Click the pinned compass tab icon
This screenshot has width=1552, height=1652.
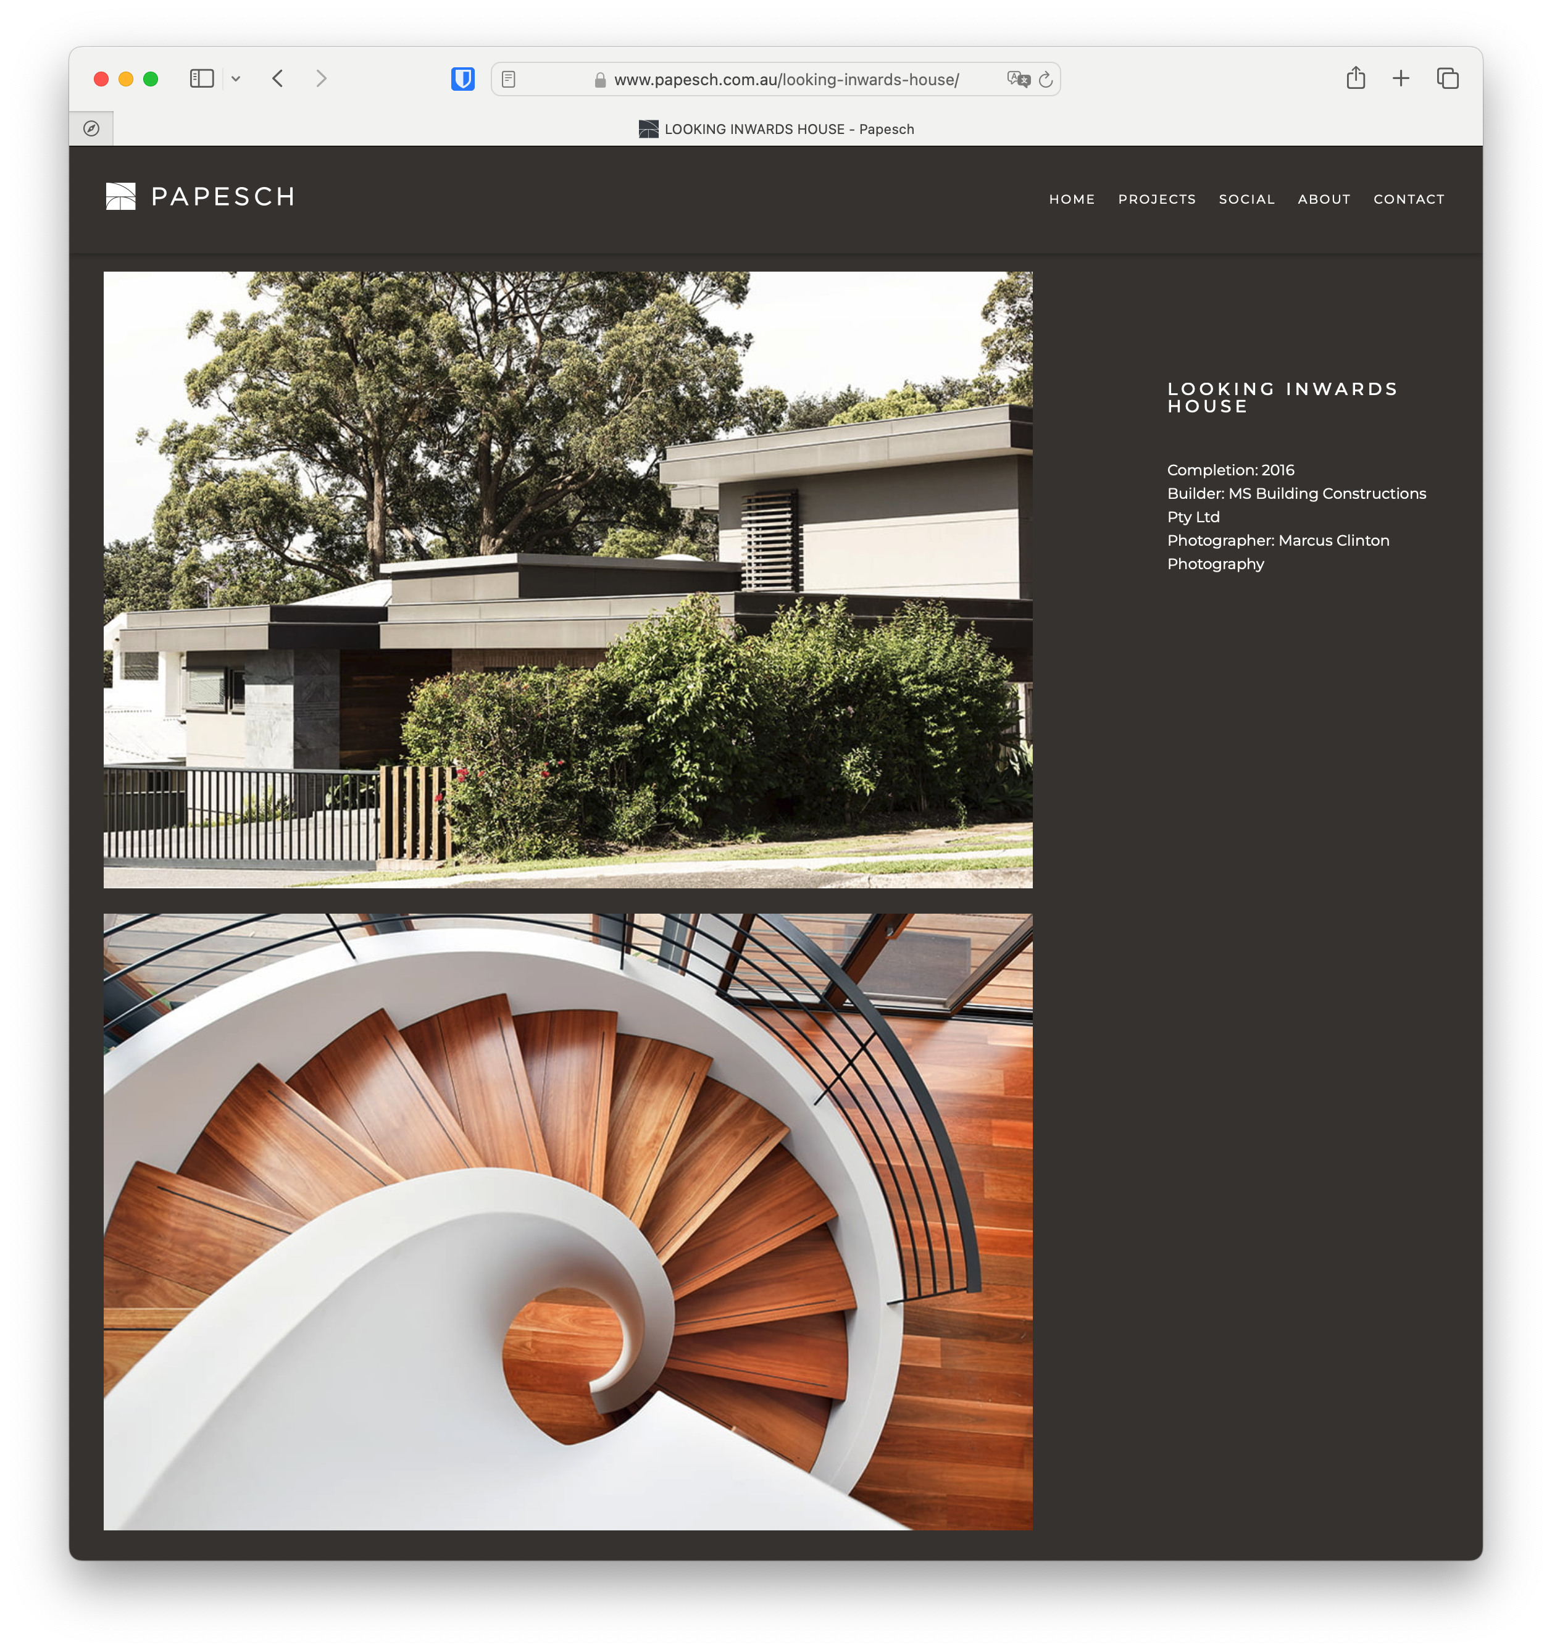click(x=91, y=129)
